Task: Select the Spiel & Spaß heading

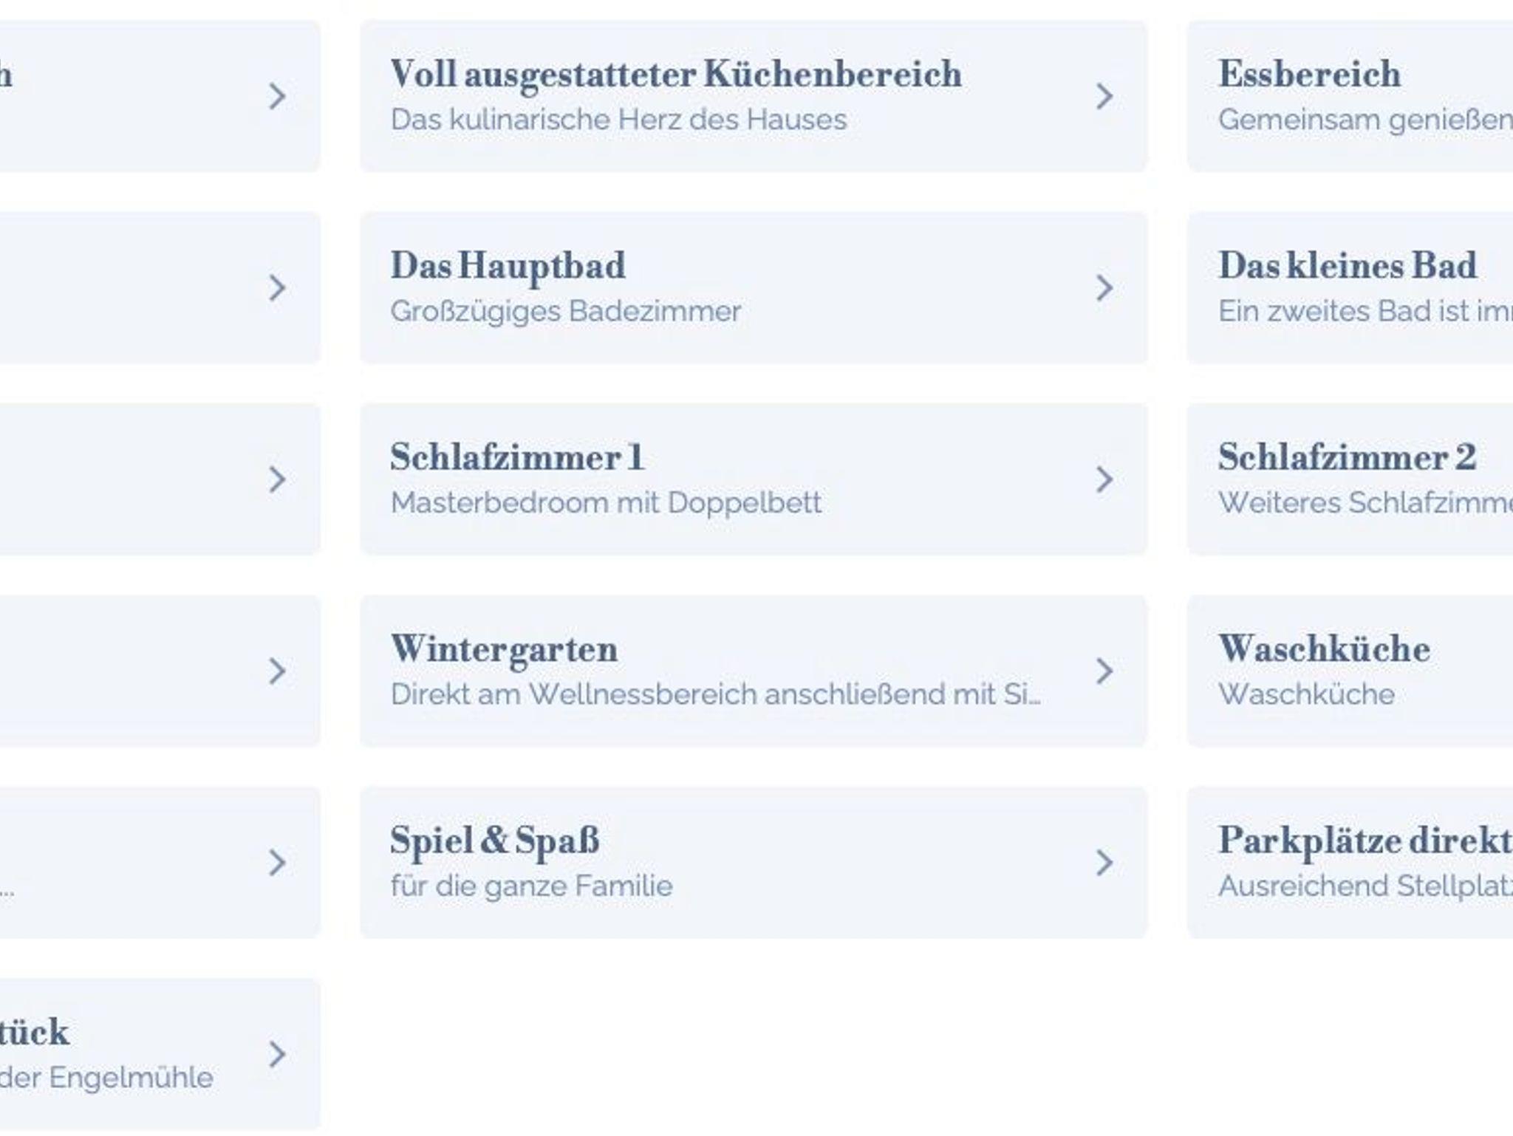Action: click(494, 841)
